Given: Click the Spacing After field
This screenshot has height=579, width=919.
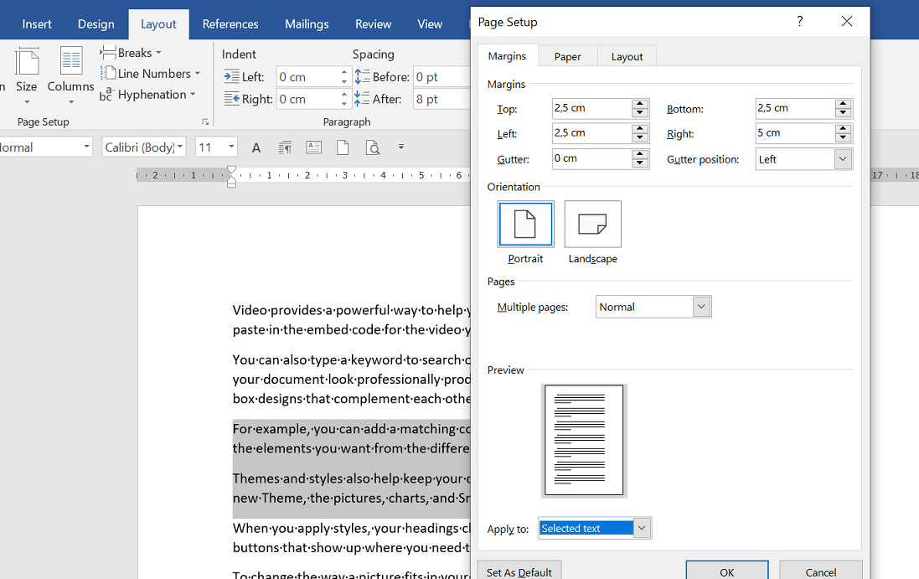Looking at the screenshot, I should click(x=442, y=99).
